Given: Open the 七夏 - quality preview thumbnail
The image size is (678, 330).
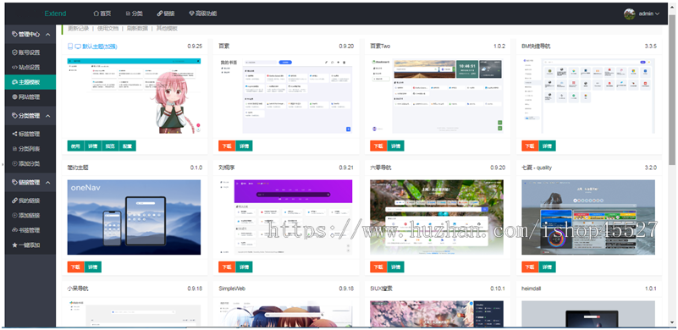Looking at the screenshot, I should 588,217.
